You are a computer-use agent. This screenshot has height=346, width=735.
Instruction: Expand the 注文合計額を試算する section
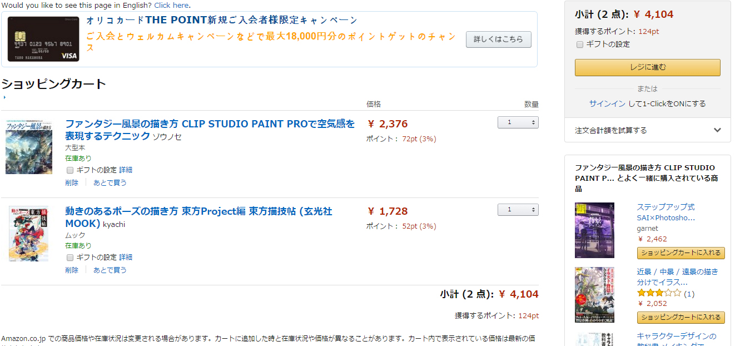pos(648,130)
